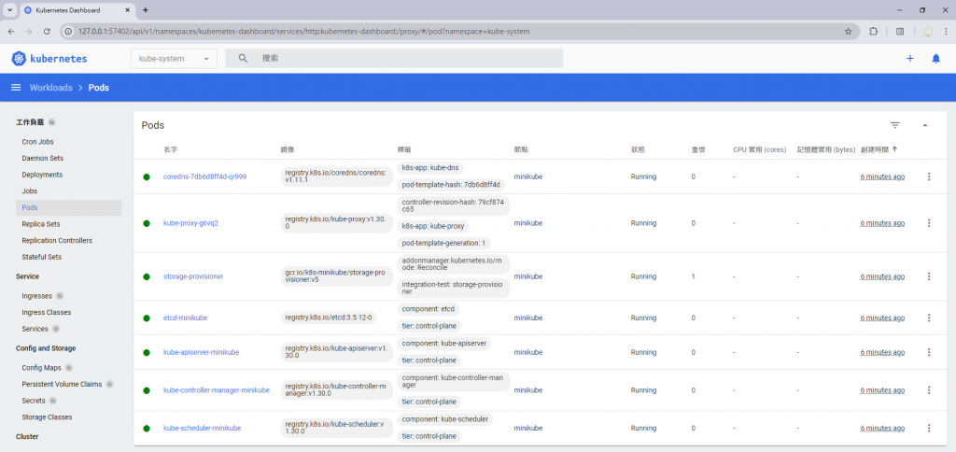
Task: Open Services in sidebar
Action: (x=35, y=329)
